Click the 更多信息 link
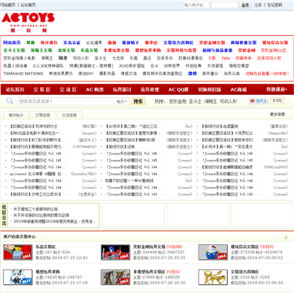Image resolution: width=294 pixels, height=294 pixels. tap(278, 114)
